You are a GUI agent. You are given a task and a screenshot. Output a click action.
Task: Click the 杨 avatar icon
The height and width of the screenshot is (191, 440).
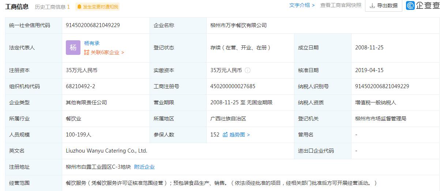point(73,48)
